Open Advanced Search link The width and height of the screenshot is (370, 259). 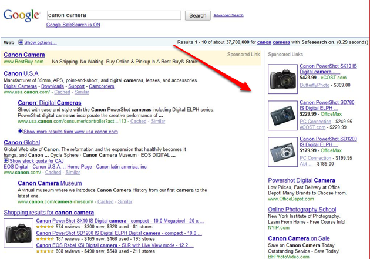(x=228, y=15)
